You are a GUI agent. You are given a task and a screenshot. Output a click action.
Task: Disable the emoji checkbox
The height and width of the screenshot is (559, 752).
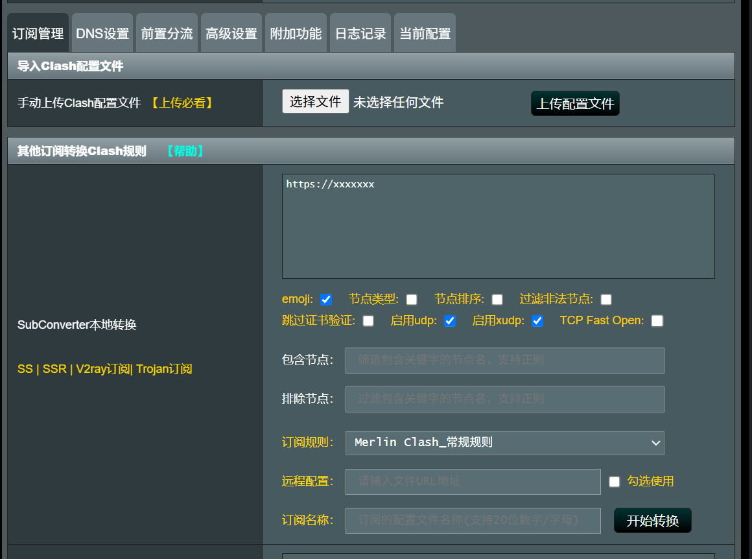tap(326, 300)
